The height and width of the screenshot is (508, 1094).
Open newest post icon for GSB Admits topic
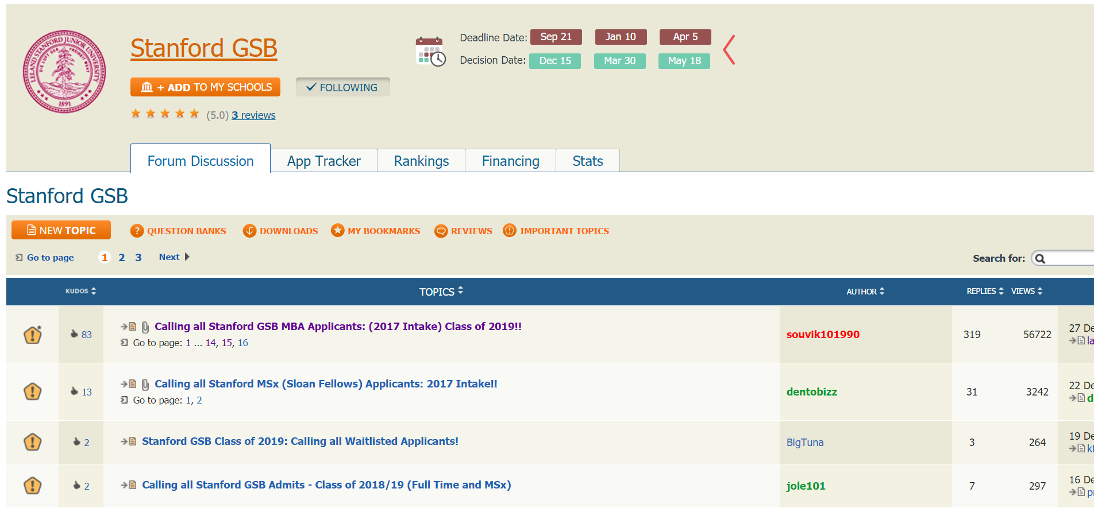point(128,485)
